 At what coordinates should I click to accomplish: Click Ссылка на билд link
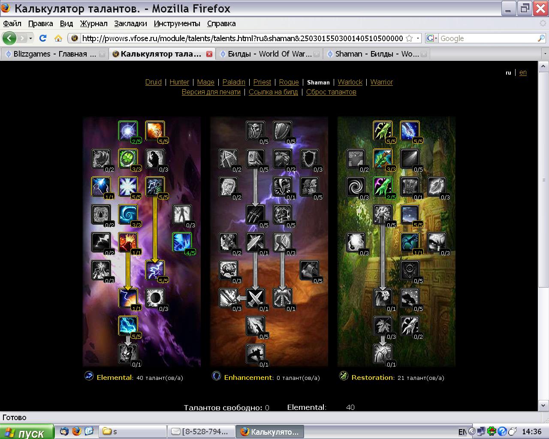[x=273, y=92]
